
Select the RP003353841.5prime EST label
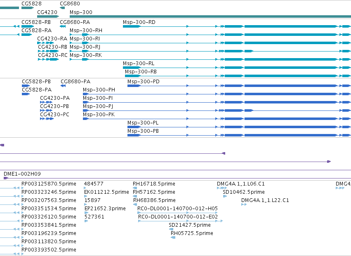(x=49, y=225)
